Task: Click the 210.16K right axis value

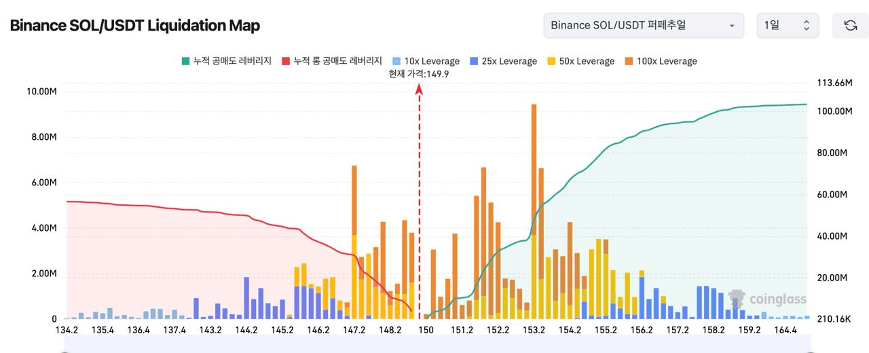Action: 834,319
